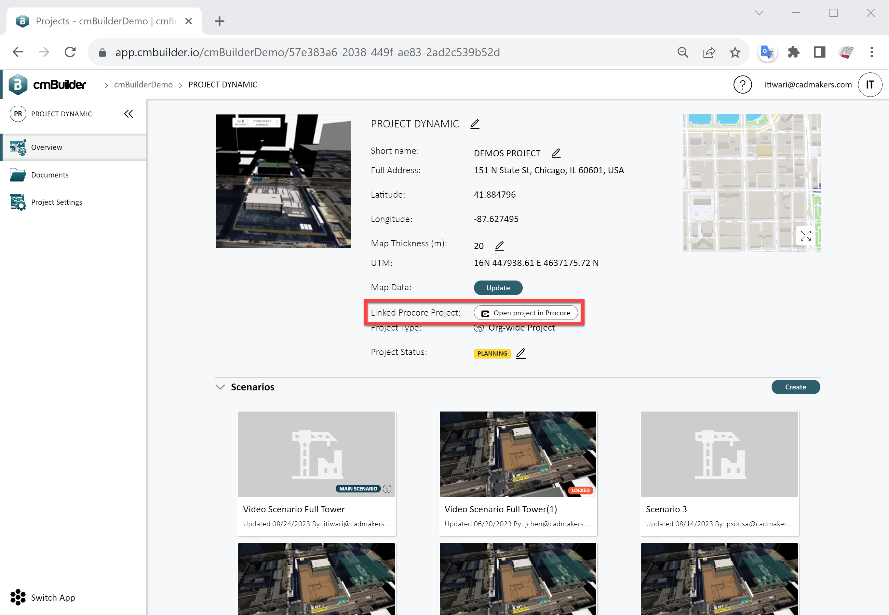The image size is (889, 615).
Task: Open the browser zoom magnifier icon
Action: tap(683, 52)
